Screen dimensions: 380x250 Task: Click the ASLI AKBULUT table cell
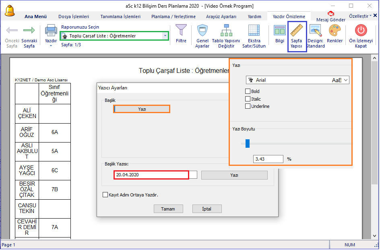point(27,151)
